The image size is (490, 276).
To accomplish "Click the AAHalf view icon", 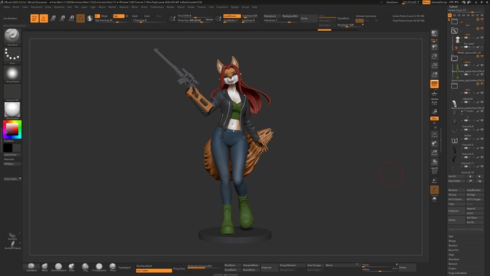I will (435, 74).
